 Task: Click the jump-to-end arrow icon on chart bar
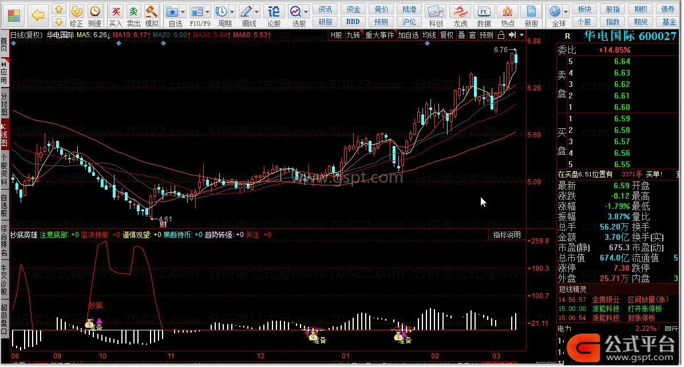click(512, 35)
